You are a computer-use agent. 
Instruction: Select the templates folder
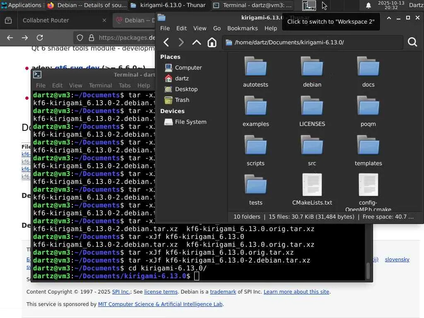[x=368, y=151]
